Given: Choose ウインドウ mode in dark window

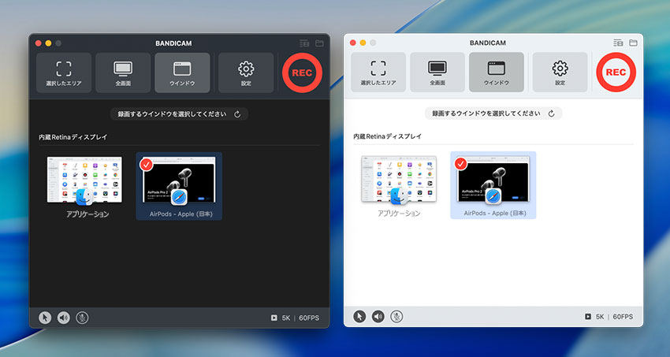Looking at the screenshot, I should click(182, 73).
